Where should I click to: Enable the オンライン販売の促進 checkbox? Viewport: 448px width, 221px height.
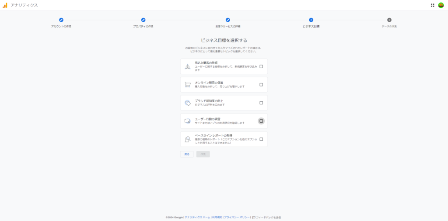tap(261, 85)
